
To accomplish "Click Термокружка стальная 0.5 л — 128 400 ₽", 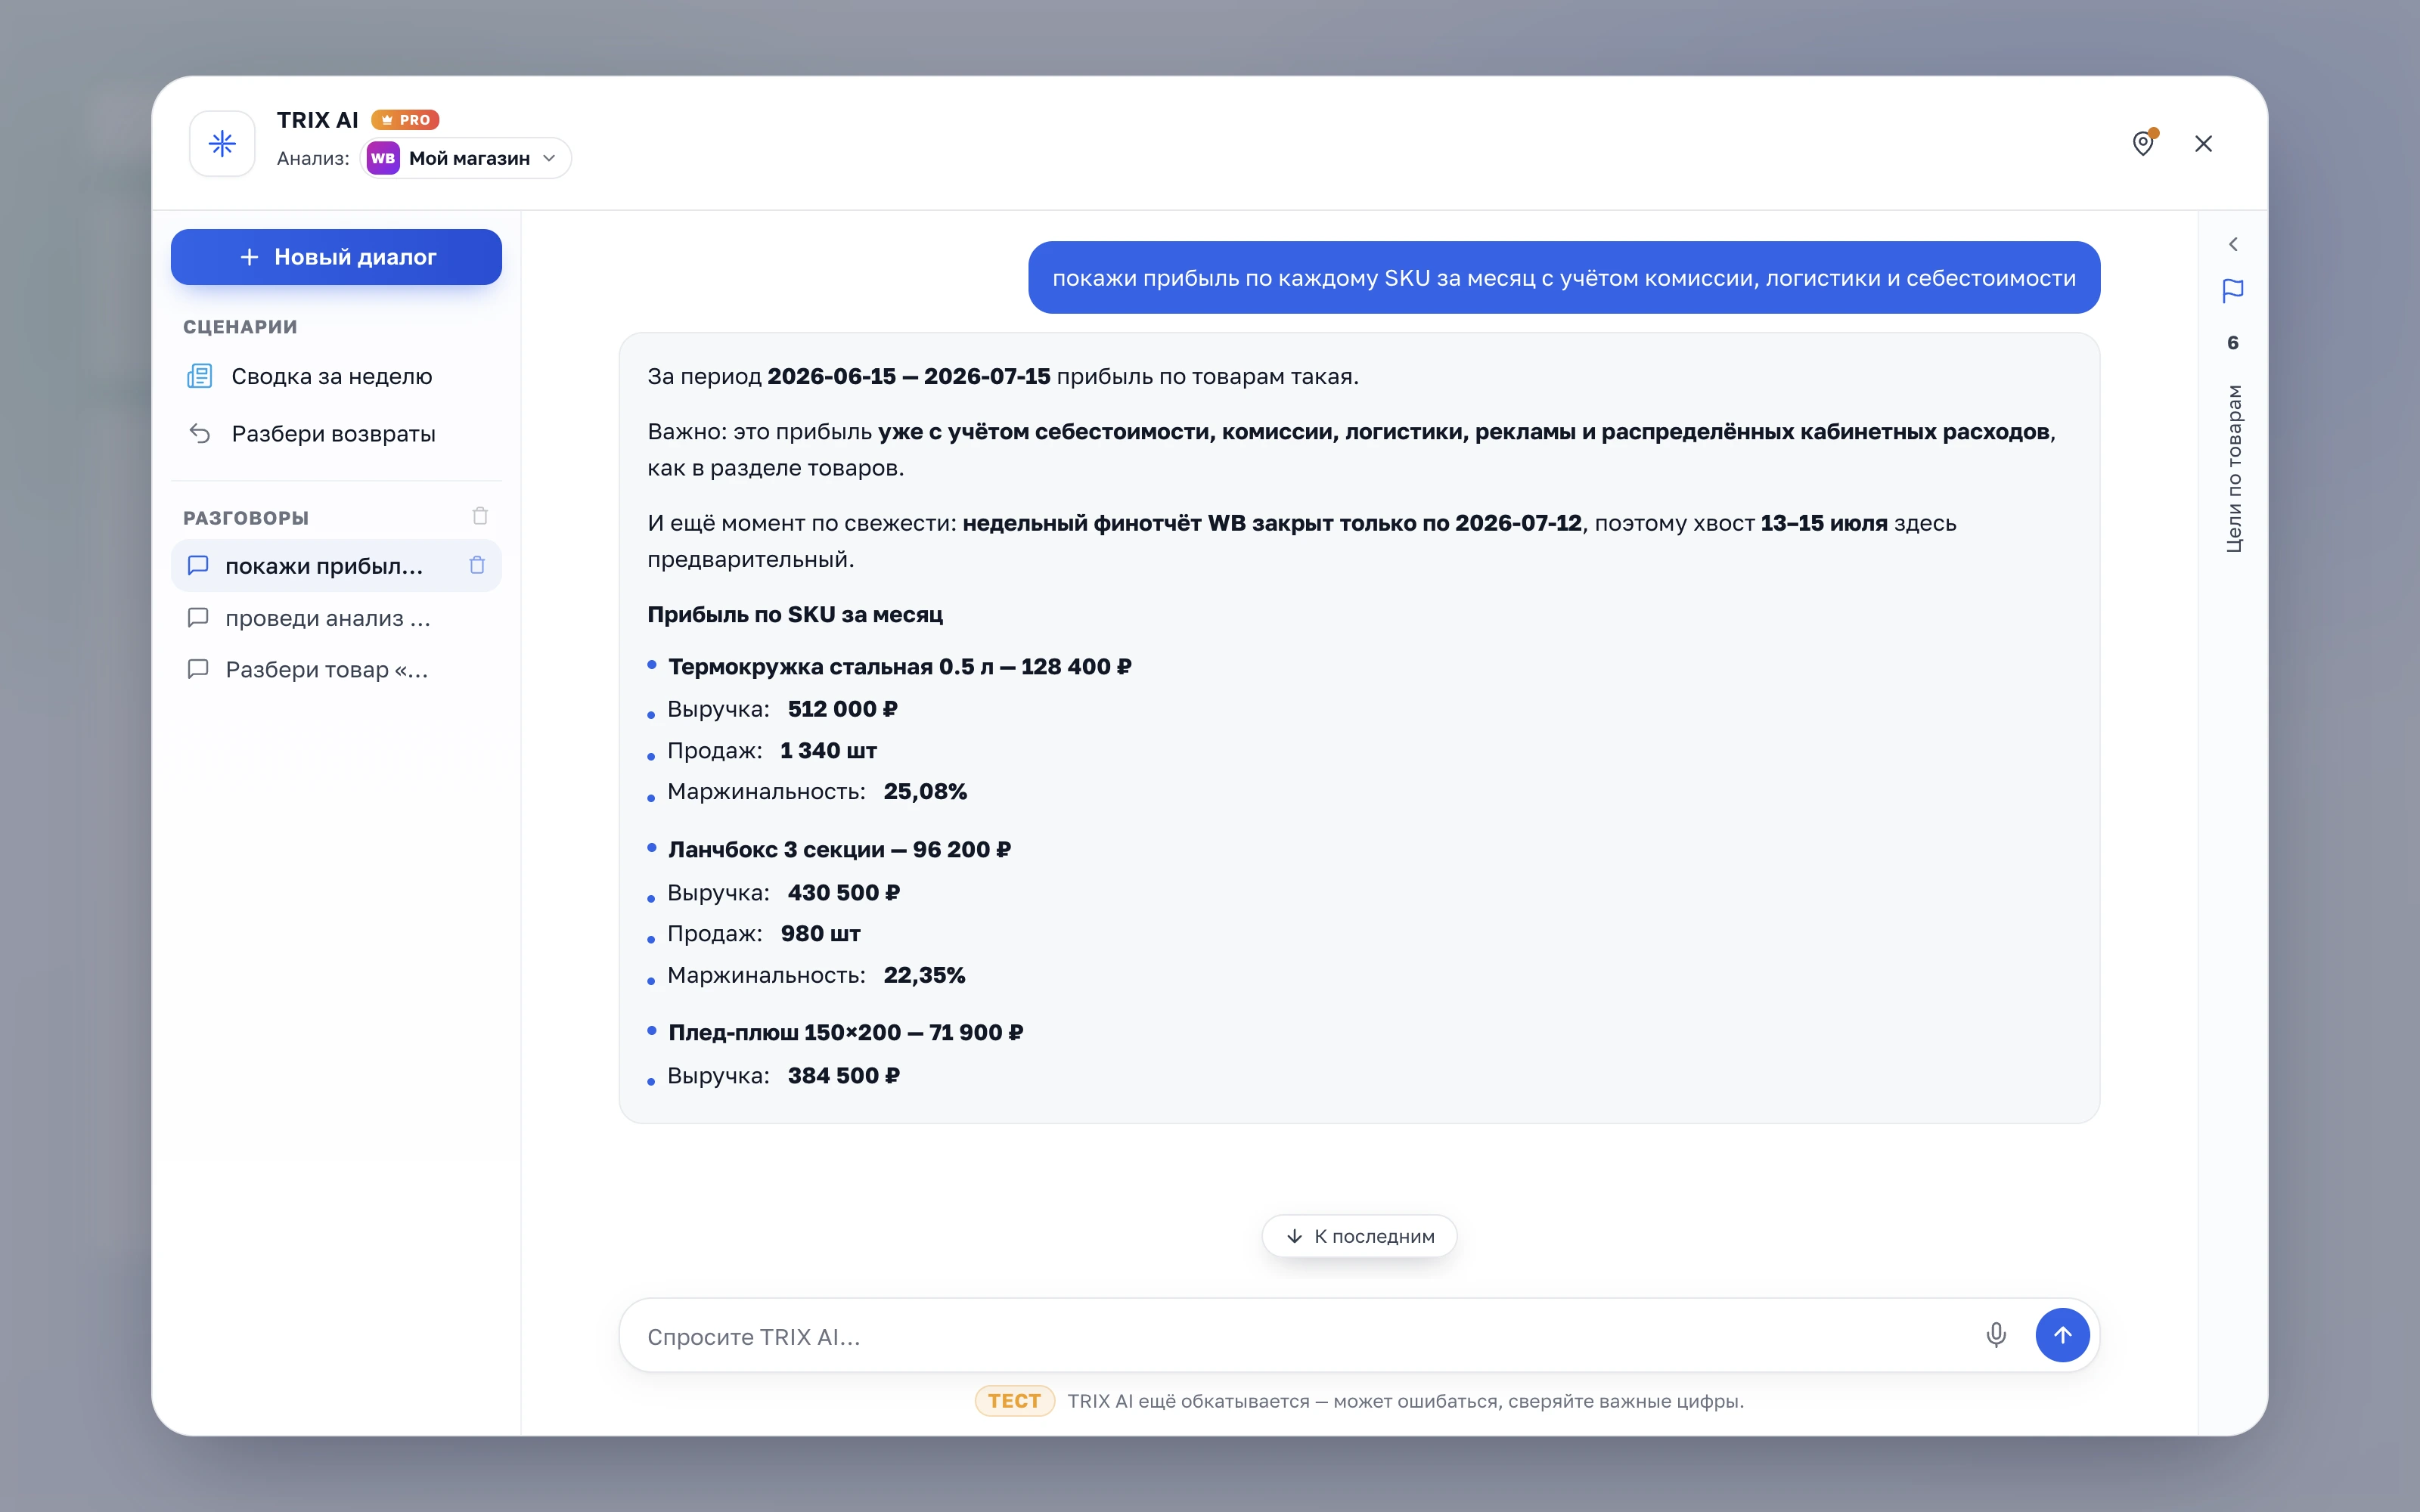I will 899,666.
